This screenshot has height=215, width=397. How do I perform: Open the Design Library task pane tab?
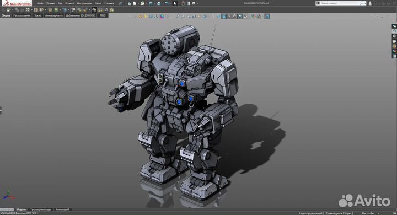[394, 36]
